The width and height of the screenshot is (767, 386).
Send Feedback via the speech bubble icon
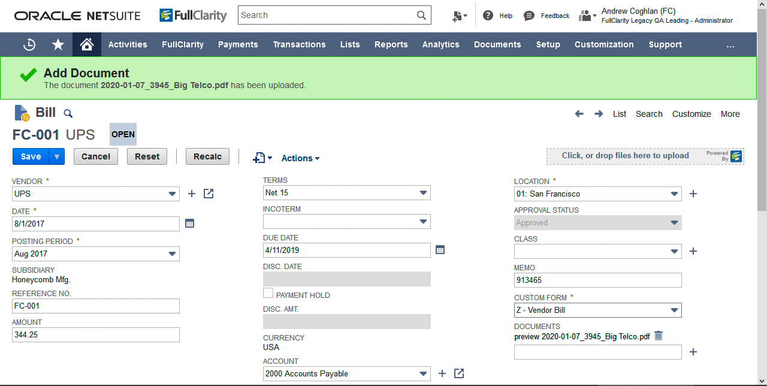pyautogui.click(x=528, y=16)
